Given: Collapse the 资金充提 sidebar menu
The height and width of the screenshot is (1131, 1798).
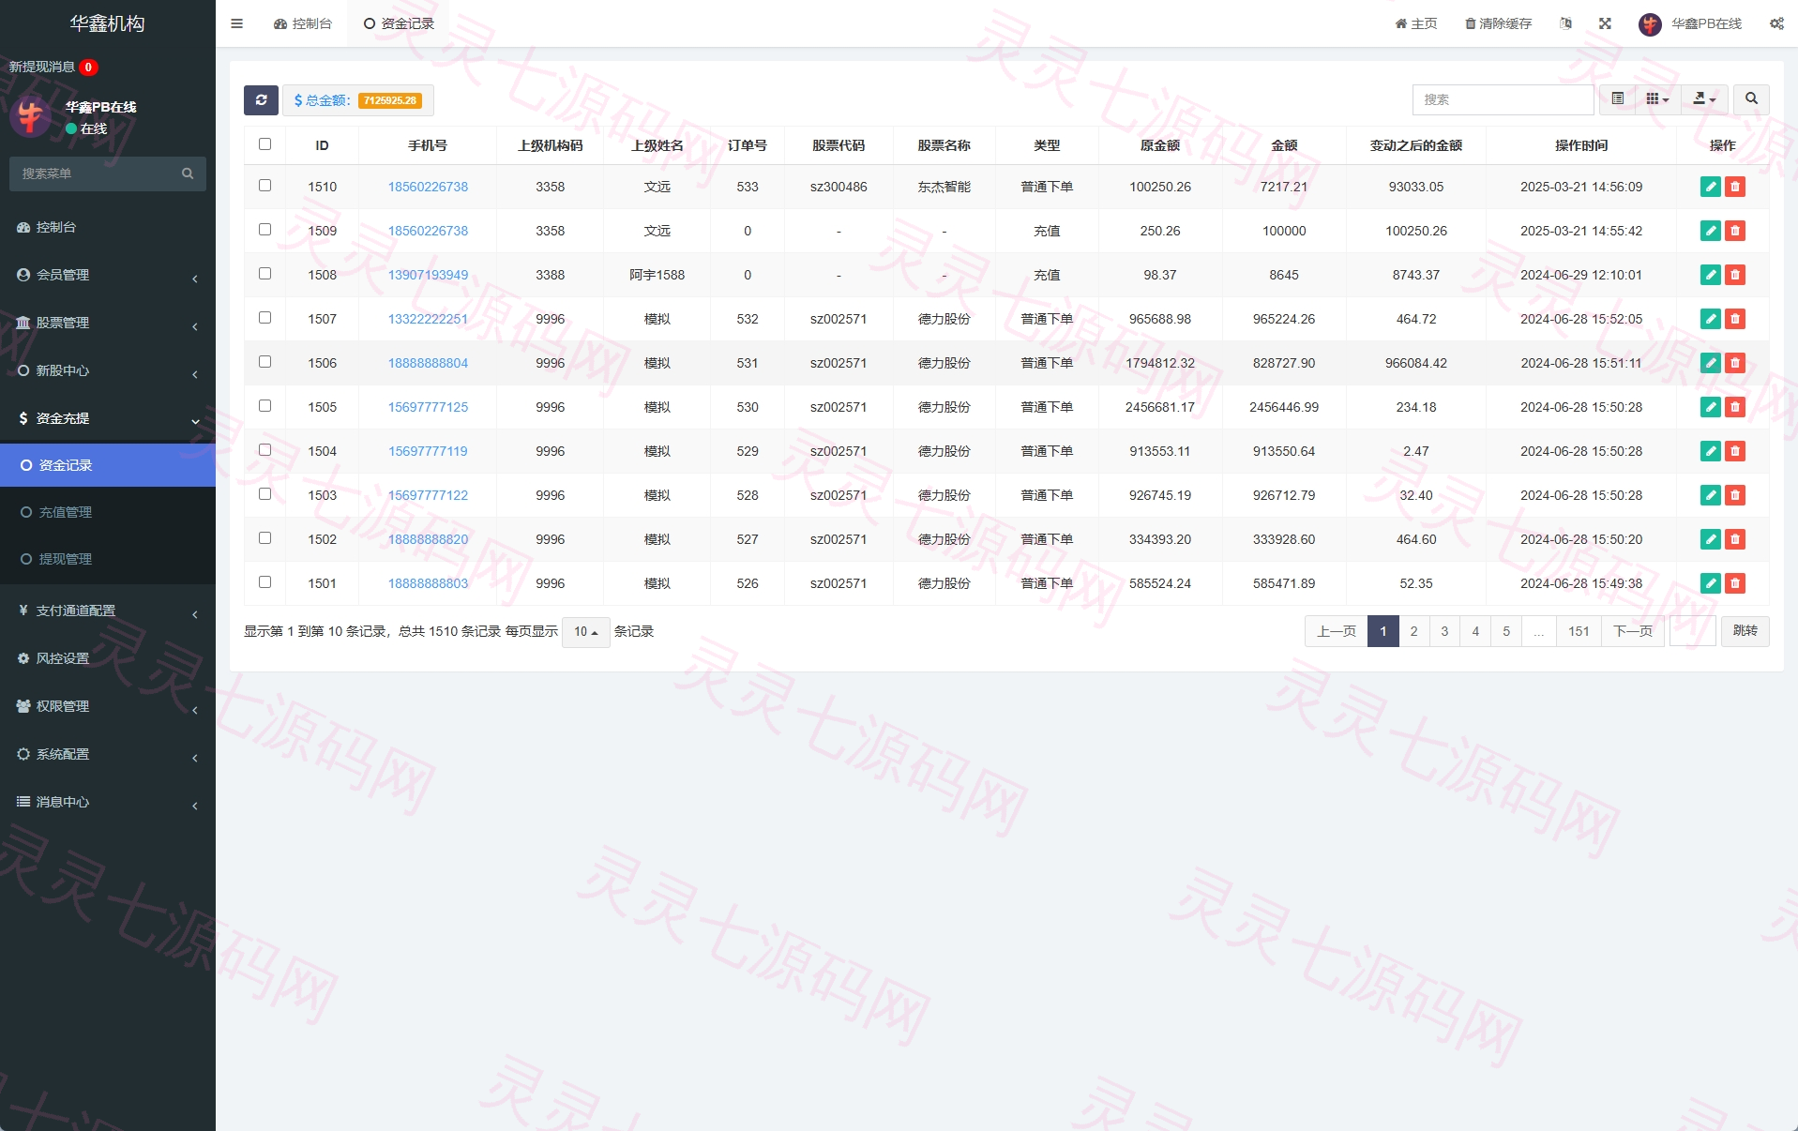Looking at the screenshot, I should (x=108, y=418).
